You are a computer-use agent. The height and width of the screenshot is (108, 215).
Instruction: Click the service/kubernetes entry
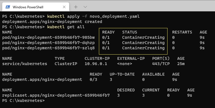(x=25, y=64)
